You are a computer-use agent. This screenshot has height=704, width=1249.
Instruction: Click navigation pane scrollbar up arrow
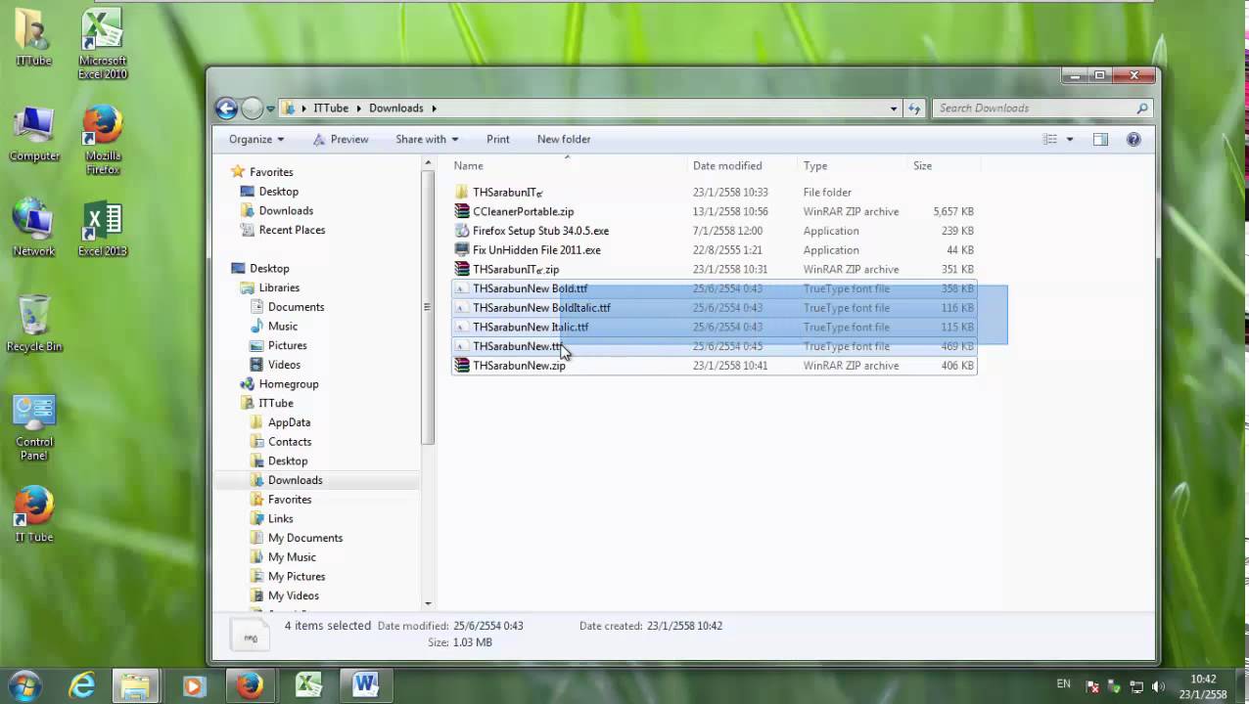[428, 164]
